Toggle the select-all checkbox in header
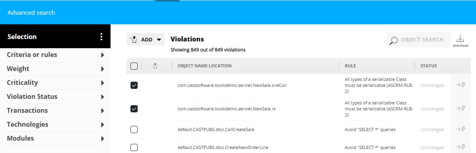 (134, 66)
